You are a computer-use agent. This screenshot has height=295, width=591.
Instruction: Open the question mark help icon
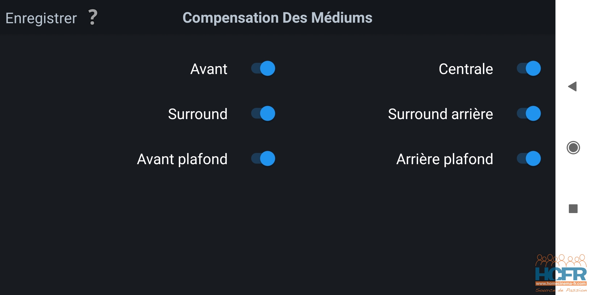(x=93, y=17)
